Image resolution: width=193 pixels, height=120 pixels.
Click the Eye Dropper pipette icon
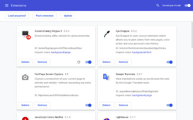pyautogui.click(x=106, y=34)
